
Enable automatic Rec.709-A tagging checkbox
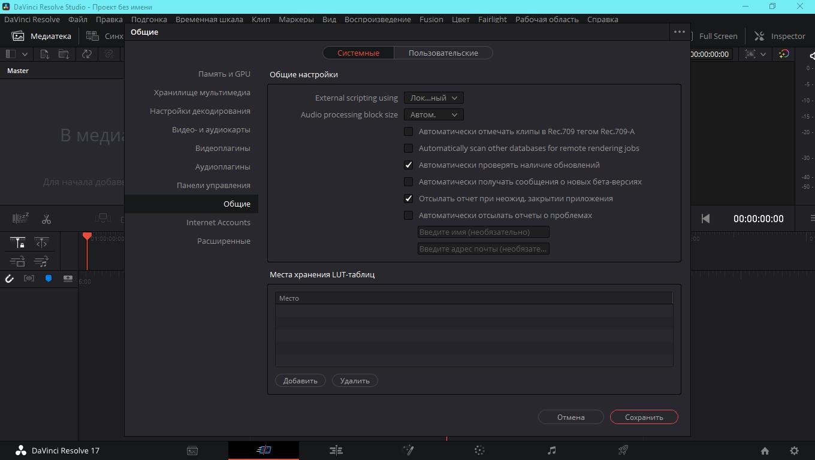pyautogui.click(x=409, y=131)
